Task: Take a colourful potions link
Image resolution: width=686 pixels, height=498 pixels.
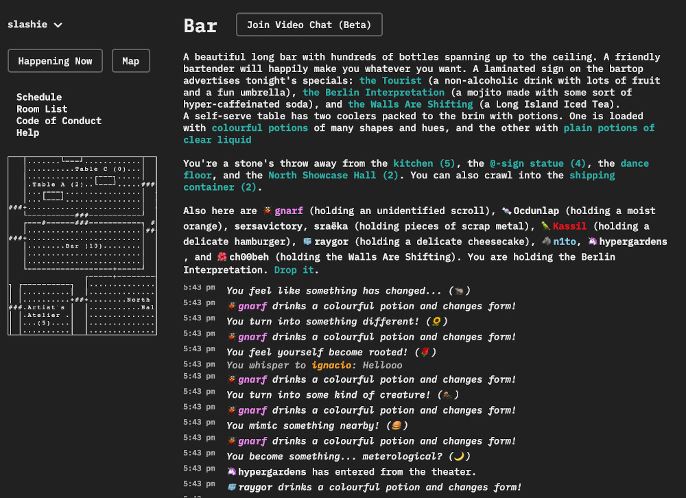Action: (x=259, y=128)
